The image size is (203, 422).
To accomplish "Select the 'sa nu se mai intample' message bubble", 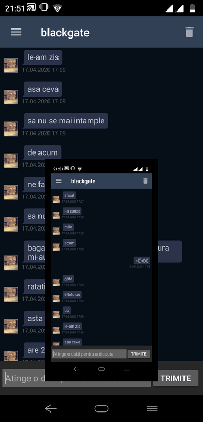I will 65,121.
